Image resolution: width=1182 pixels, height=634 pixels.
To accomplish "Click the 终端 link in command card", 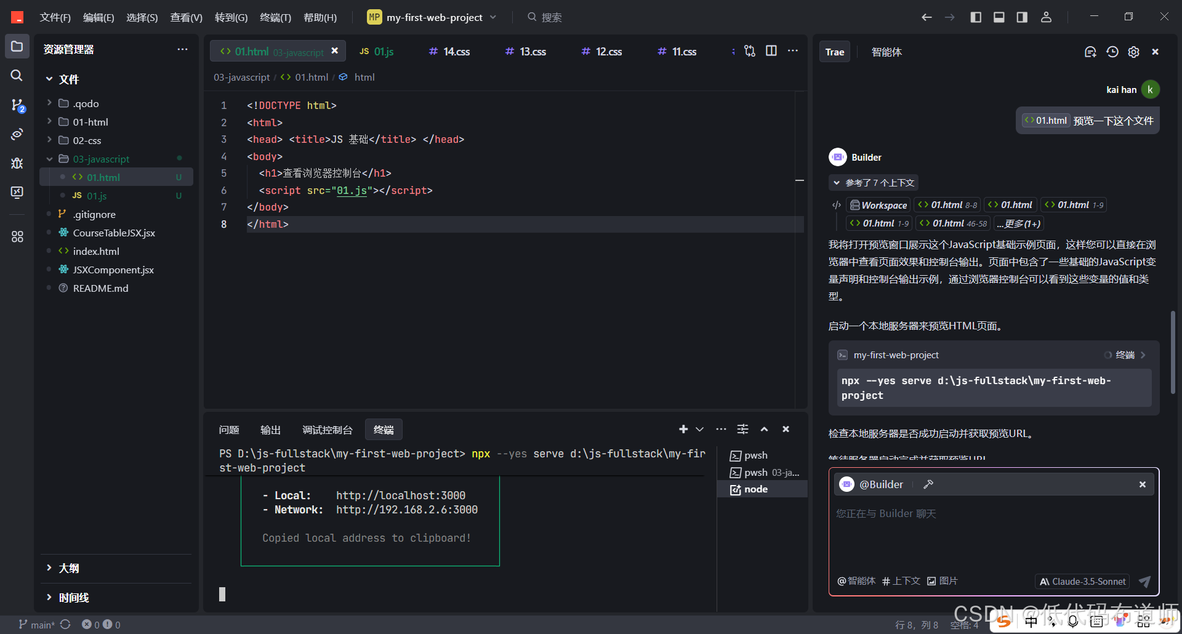I will click(x=1125, y=355).
